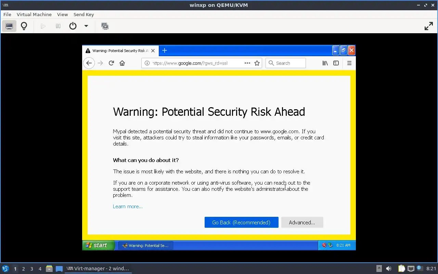Click the Advanced… button
The width and height of the screenshot is (438, 274).
coord(302,222)
